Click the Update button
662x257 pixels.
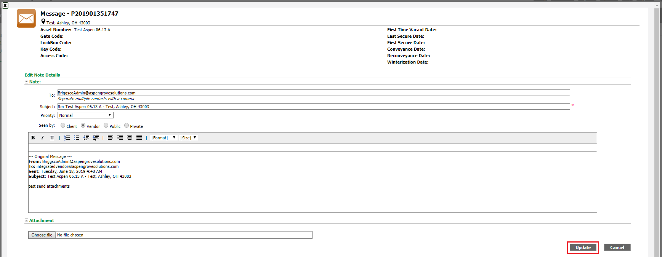(583, 247)
